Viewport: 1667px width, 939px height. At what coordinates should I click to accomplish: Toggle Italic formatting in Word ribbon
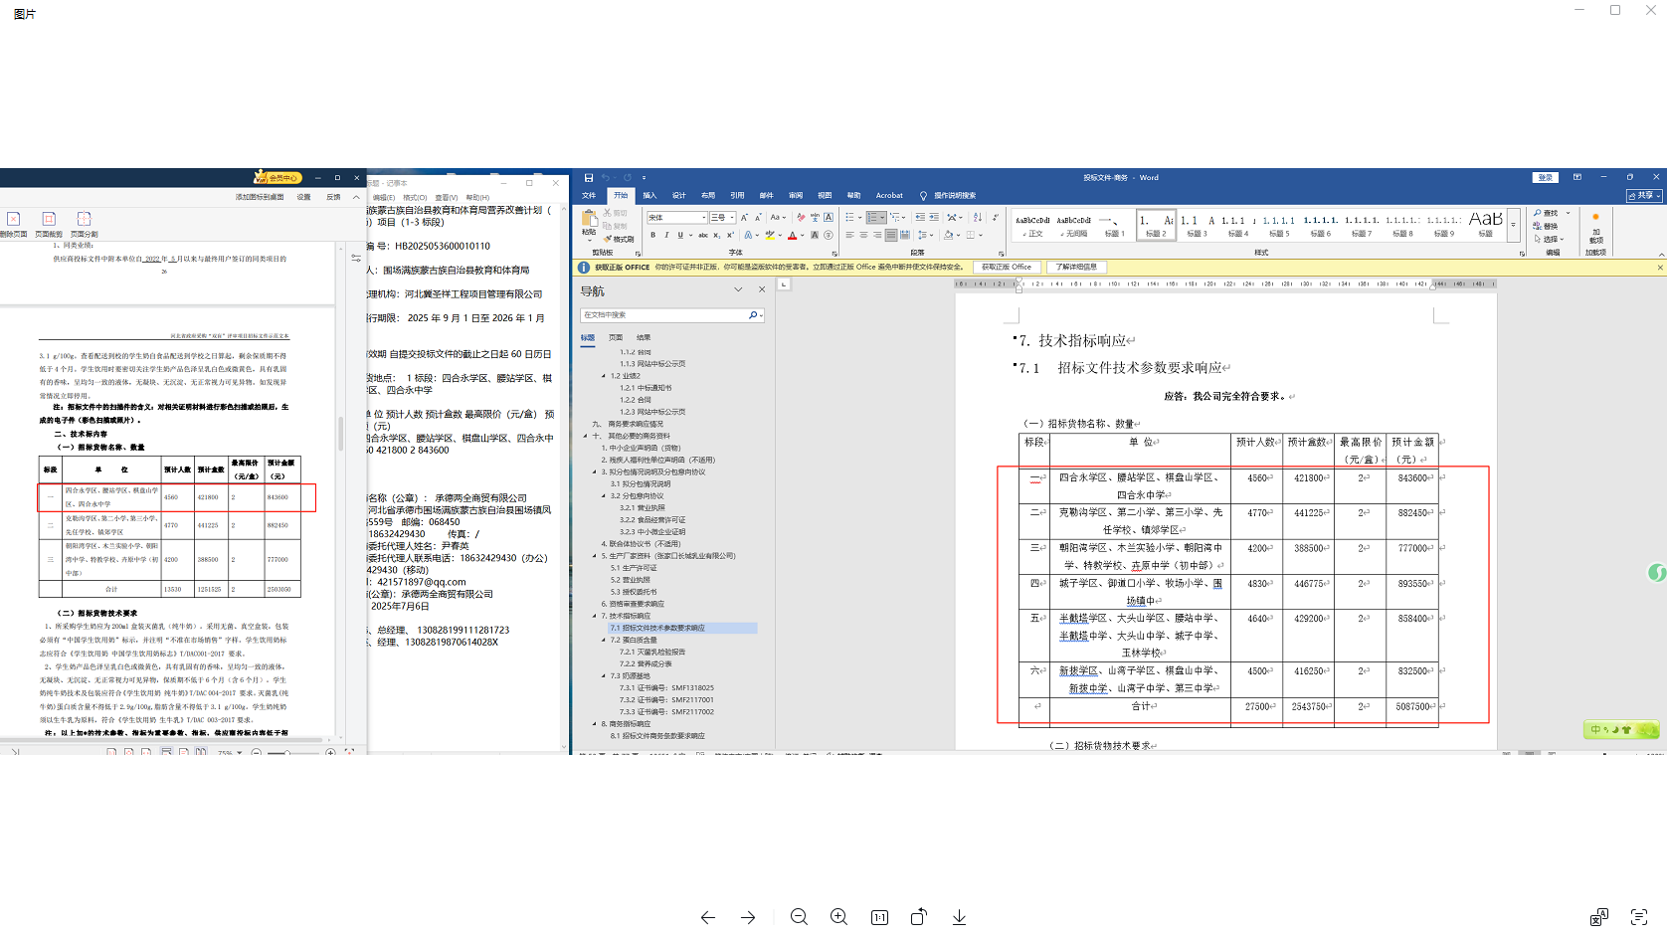[x=666, y=236]
